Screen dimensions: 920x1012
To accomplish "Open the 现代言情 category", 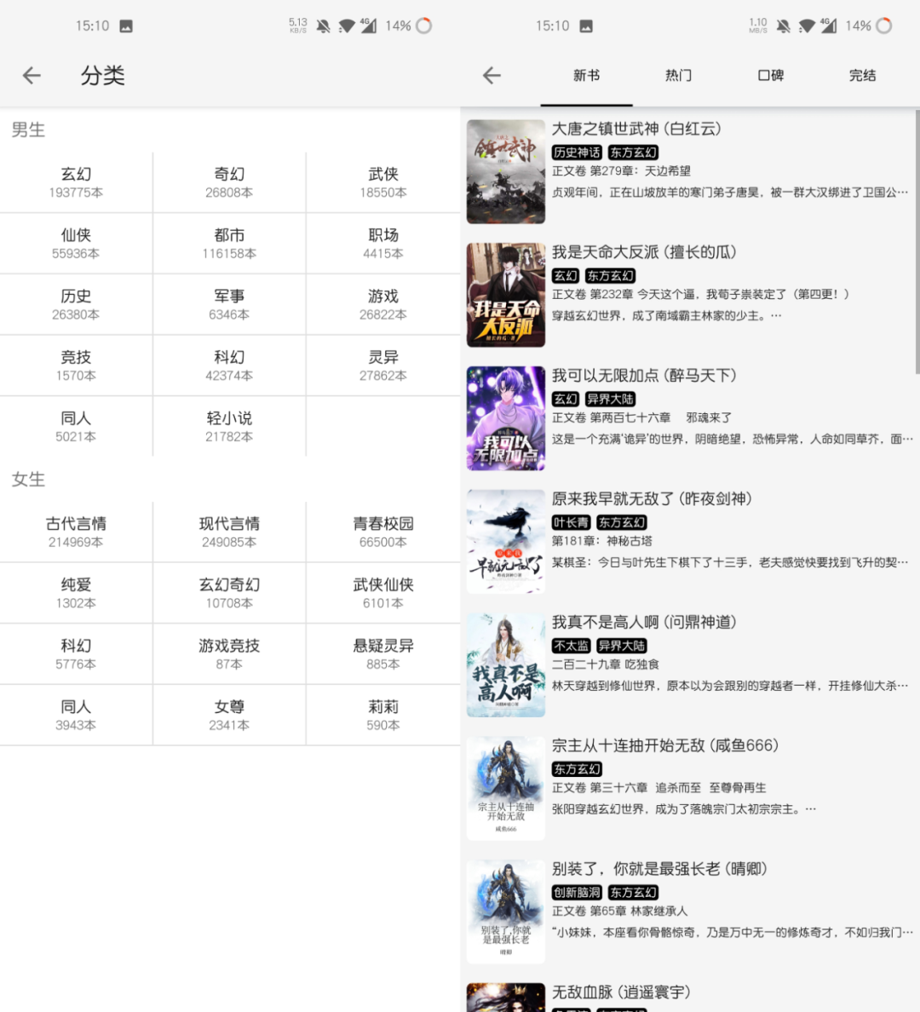I will pos(229,532).
